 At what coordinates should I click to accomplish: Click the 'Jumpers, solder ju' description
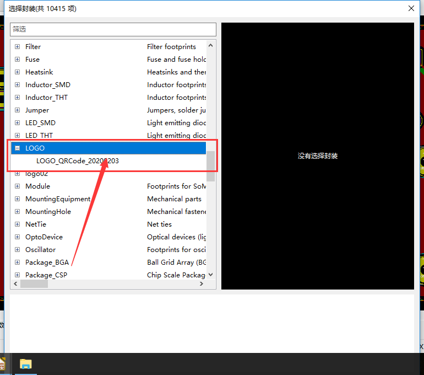[176, 110]
